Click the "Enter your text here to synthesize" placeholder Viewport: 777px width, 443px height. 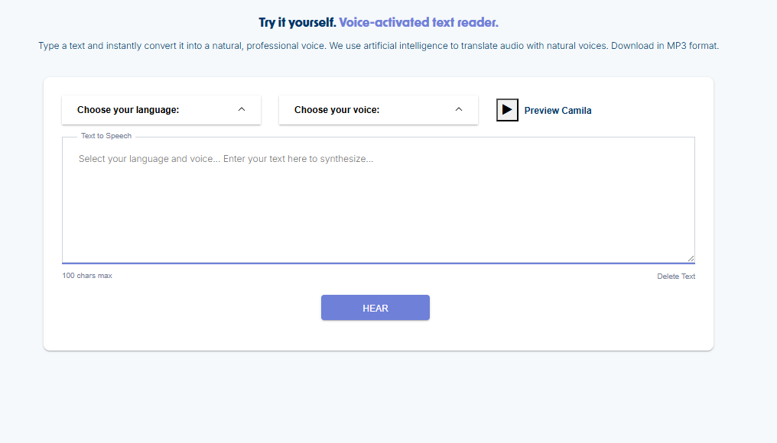[298, 159]
